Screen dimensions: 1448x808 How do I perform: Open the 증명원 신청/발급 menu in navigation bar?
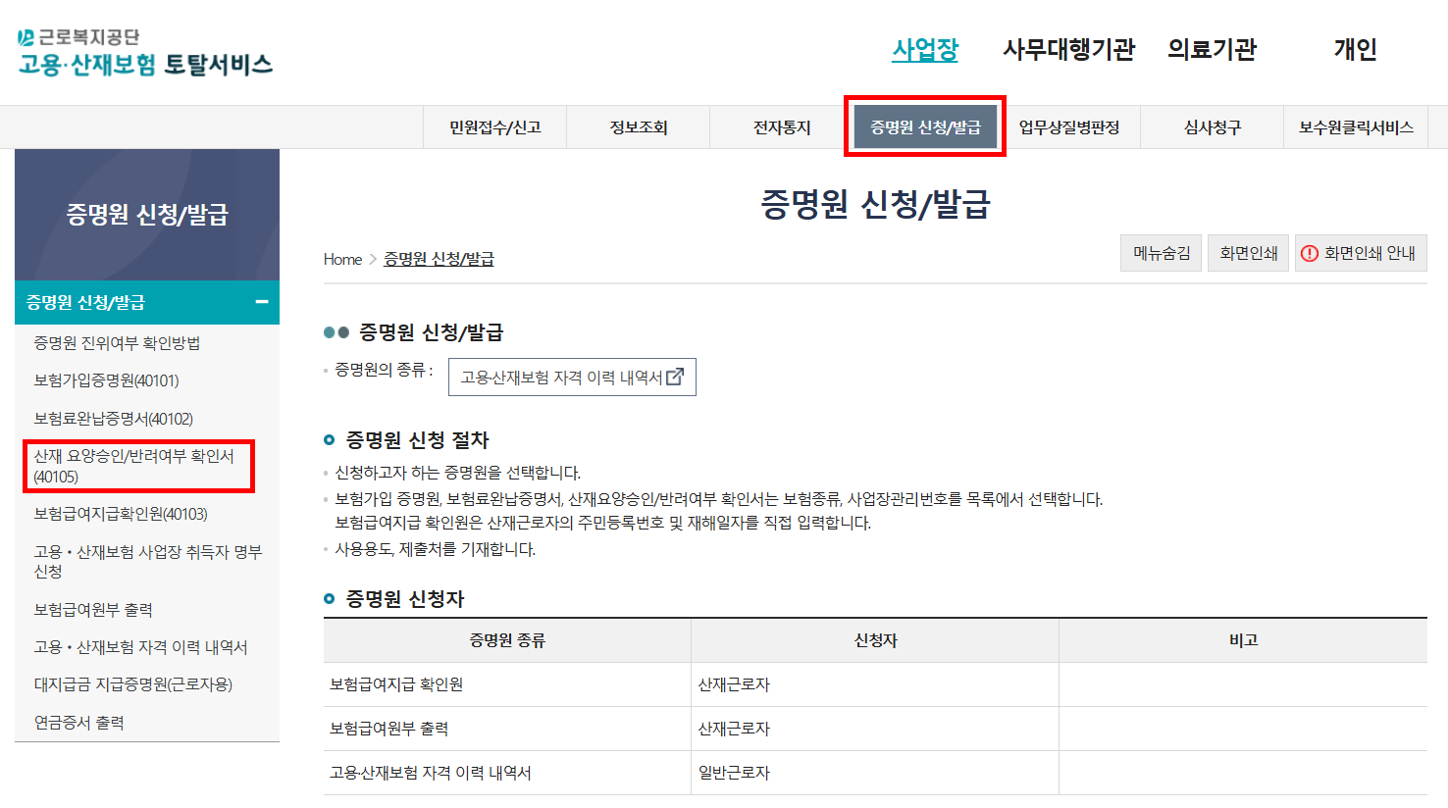tap(925, 127)
